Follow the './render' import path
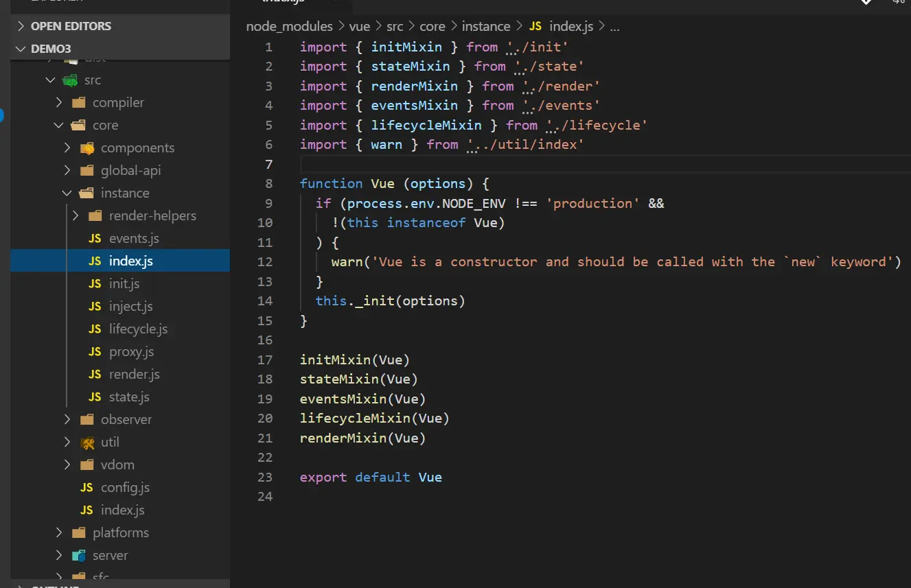 click(x=561, y=86)
